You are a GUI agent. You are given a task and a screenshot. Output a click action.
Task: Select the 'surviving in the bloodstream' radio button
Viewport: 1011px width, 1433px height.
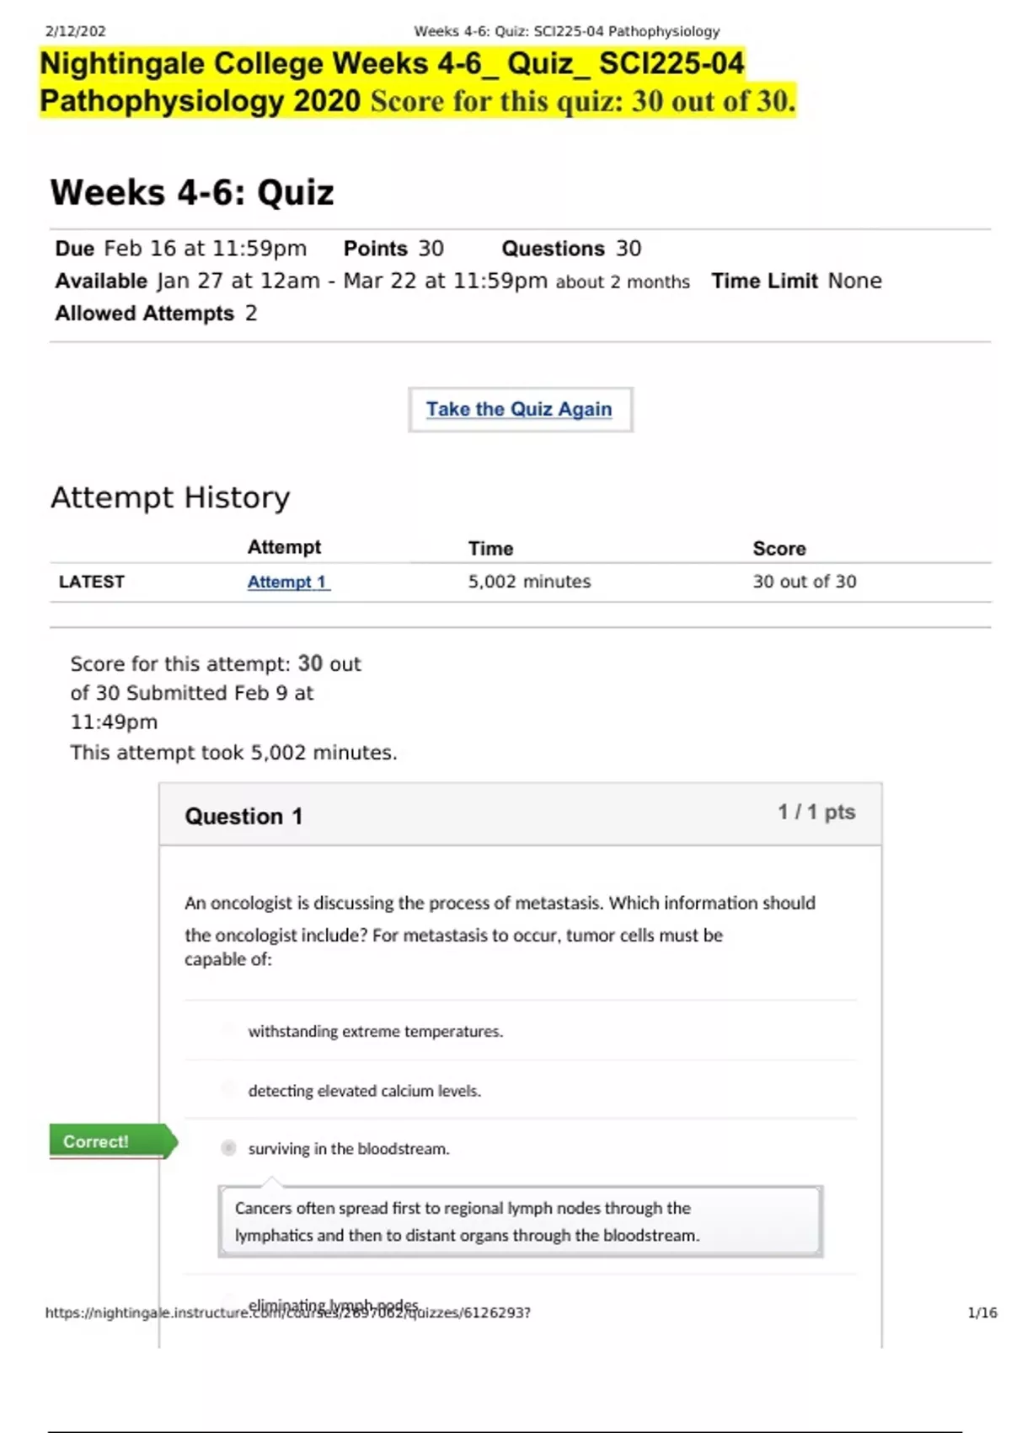(228, 1148)
